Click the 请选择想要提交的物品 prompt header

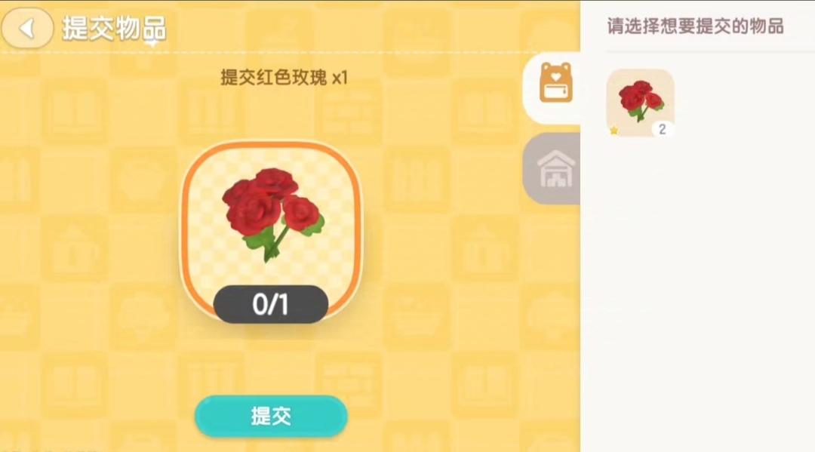pos(695,26)
